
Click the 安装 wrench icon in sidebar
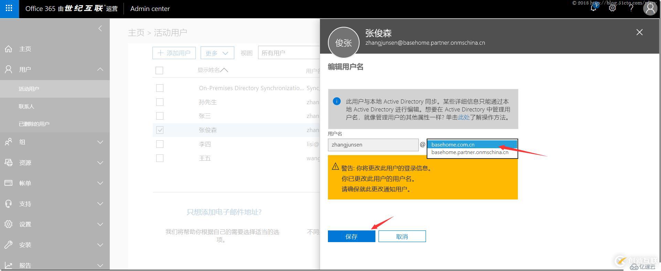(9, 245)
